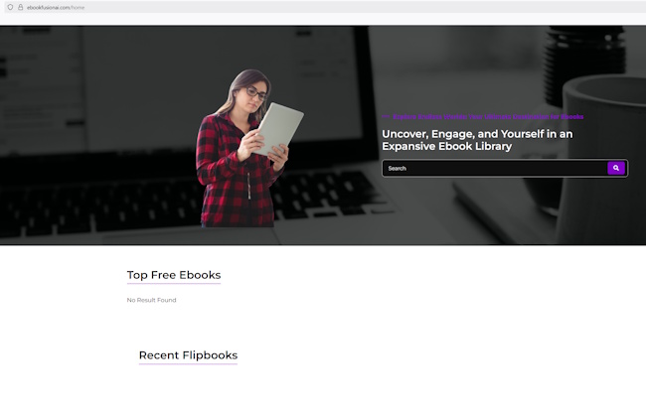
Task: Click the padlock site security icon
Action: click(x=20, y=7)
